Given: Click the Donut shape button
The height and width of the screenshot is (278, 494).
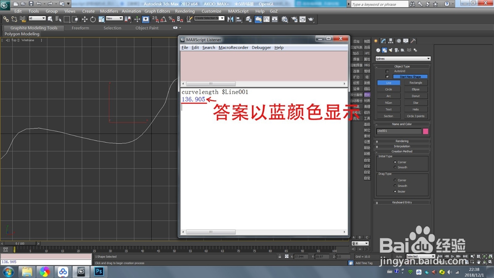Looking at the screenshot, I should [x=416, y=96].
